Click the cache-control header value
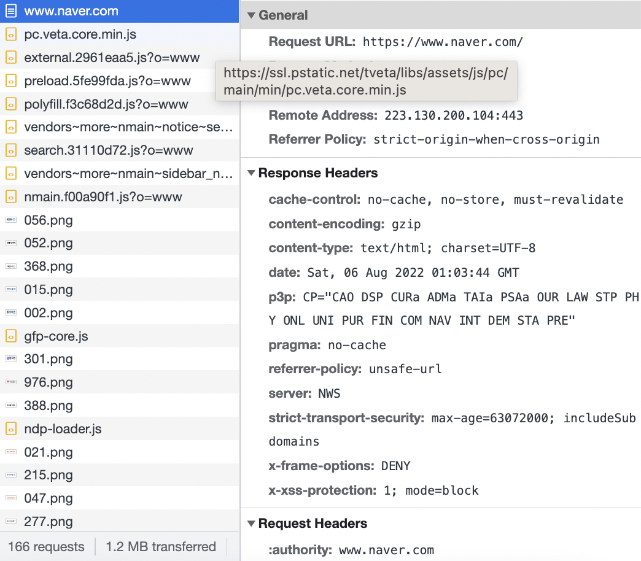641x561 pixels. tap(495, 200)
